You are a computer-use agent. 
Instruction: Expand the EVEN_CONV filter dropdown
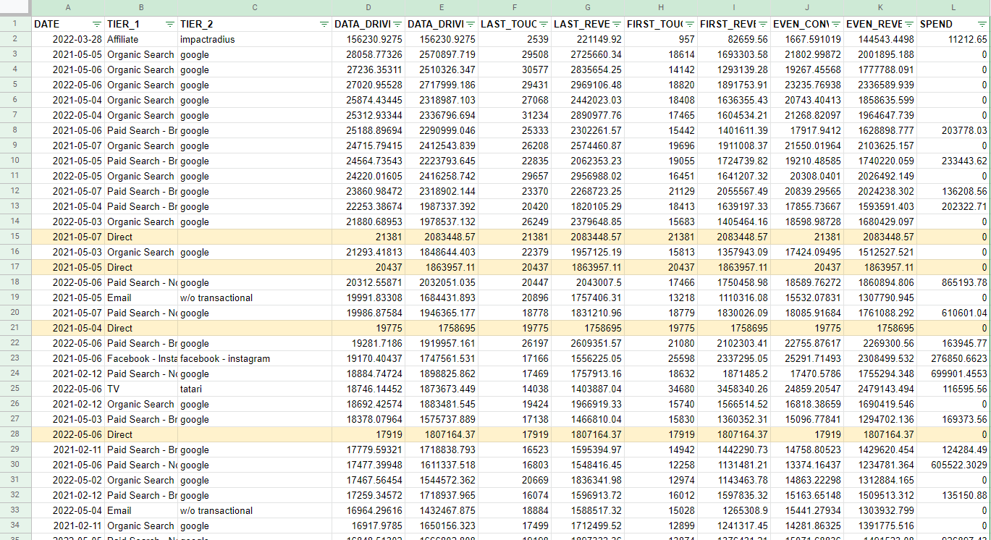click(836, 24)
